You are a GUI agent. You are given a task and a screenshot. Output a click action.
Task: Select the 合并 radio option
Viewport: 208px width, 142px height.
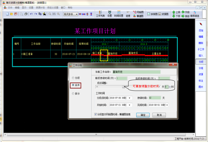click(73, 85)
